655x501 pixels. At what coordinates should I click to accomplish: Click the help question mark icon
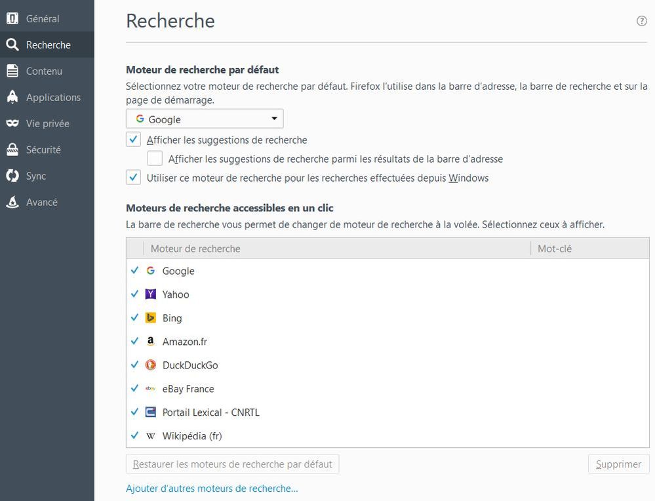(641, 21)
